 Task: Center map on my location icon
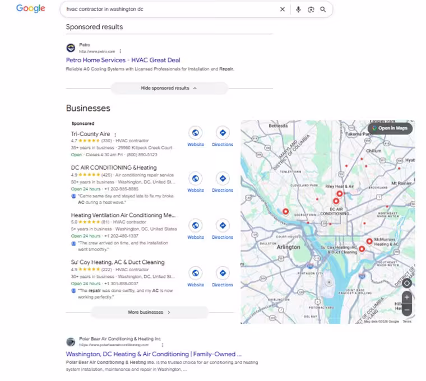[407, 284]
